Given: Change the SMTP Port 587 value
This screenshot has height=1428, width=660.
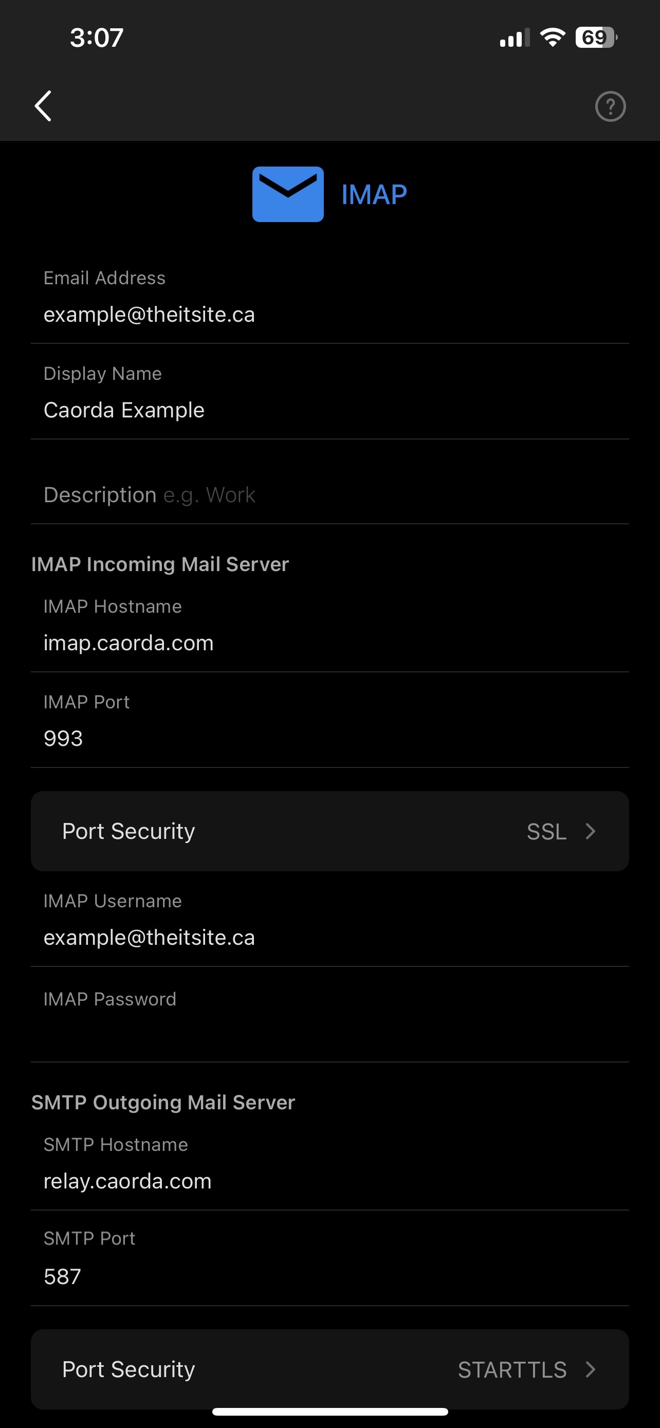Looking at the screenshot, I should tap(329, 1258).
